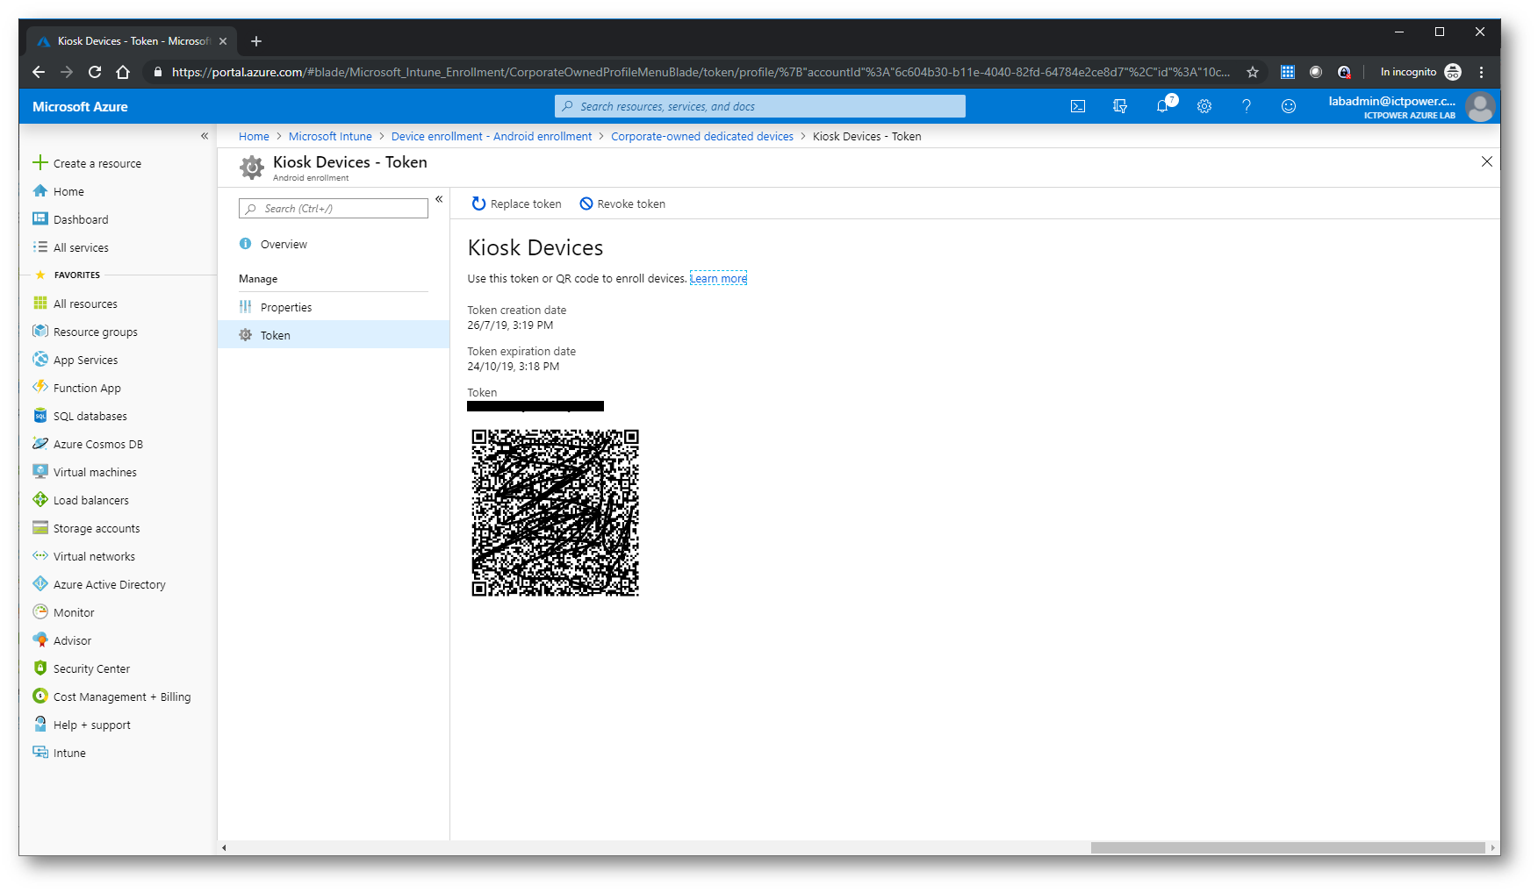The height and width of the screenshot is (893, 1538).
Task: Open Resource groups
Action: click(95, 332)
